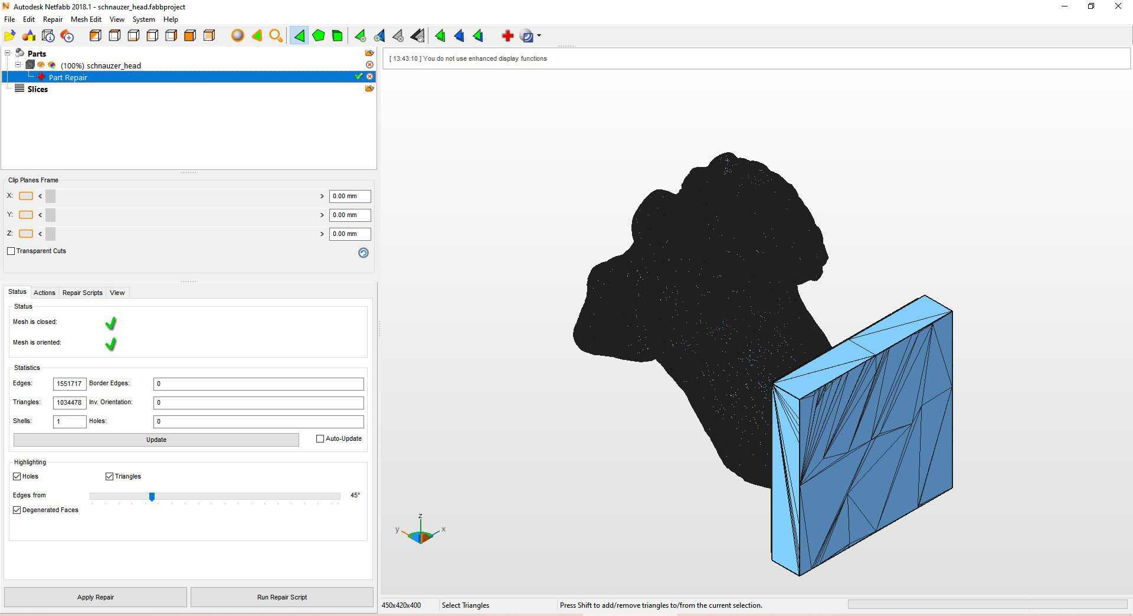Toggle the X clip plane button

[26, 196]
